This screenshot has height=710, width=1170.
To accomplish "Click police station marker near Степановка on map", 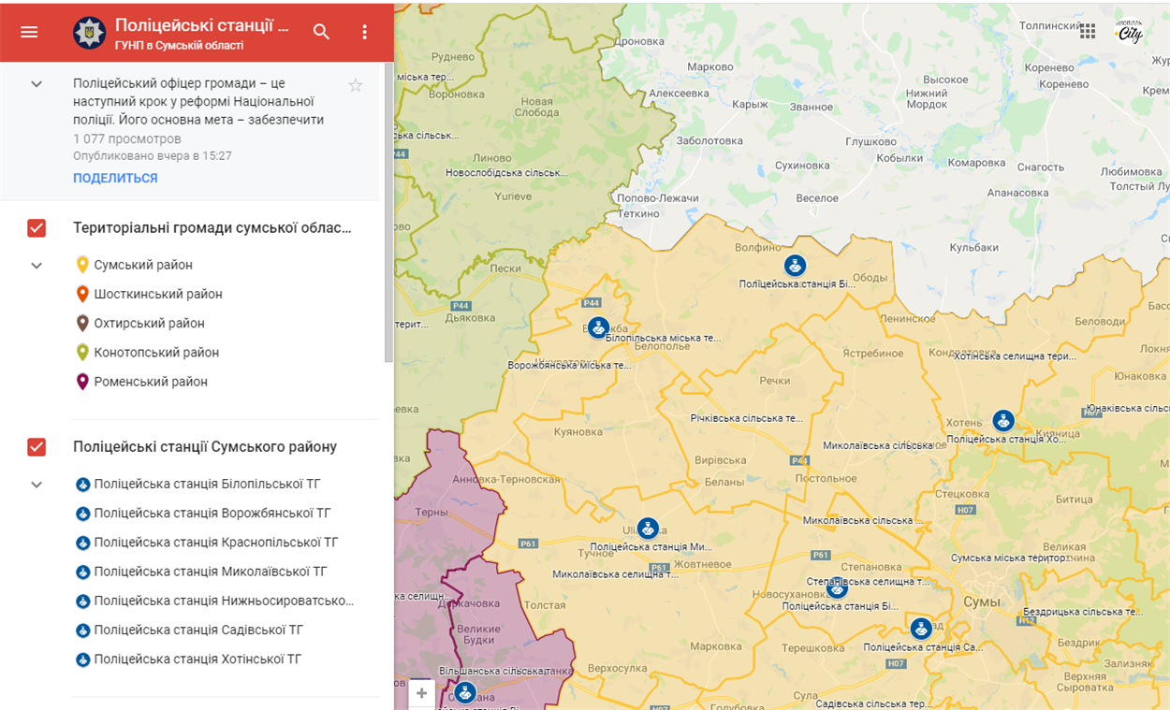I will click(837, 588).
